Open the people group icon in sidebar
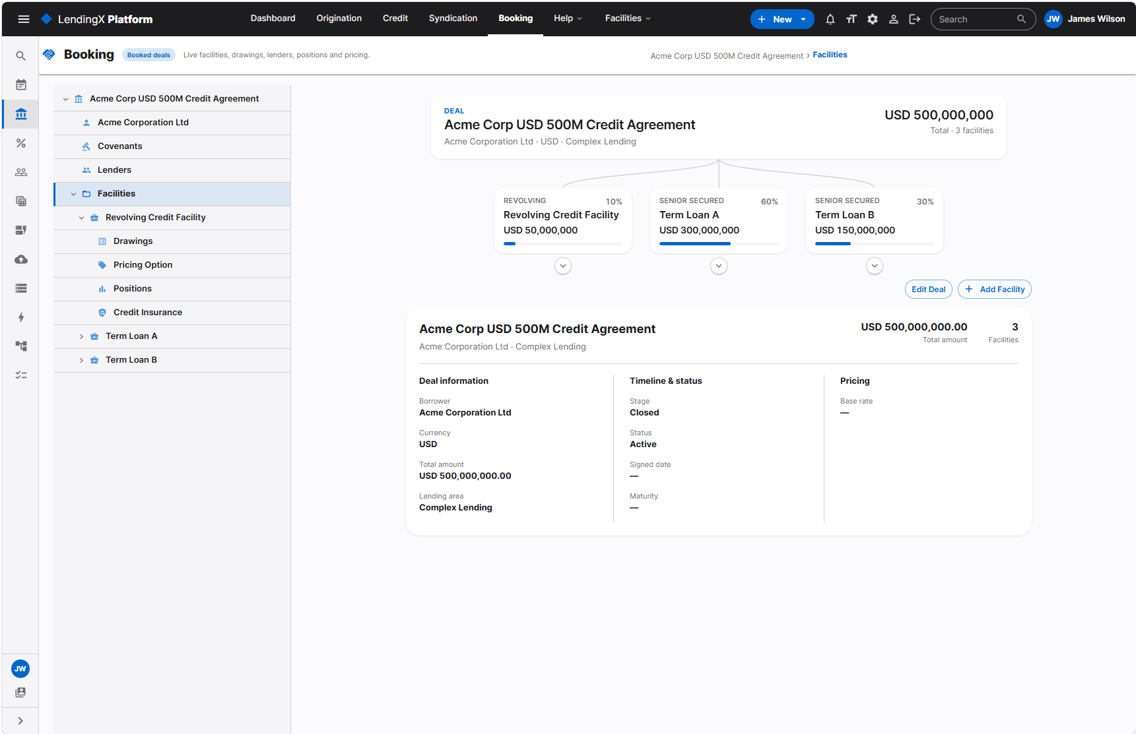 click(21, 172)
